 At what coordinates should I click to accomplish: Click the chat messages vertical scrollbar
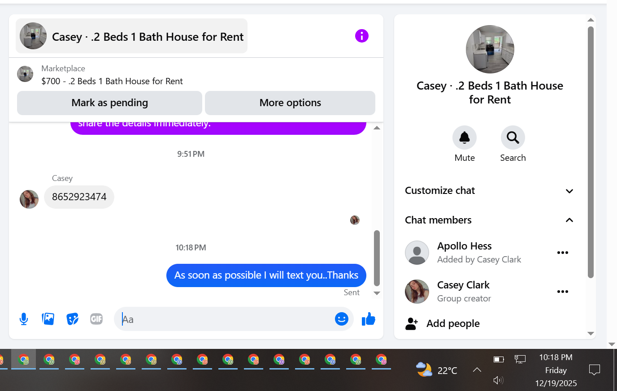pyautogui.click(x=377, y=258)
